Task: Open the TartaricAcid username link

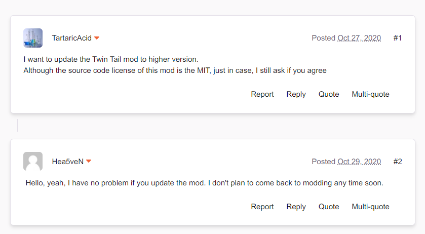Action: click(x=72, y=38)
